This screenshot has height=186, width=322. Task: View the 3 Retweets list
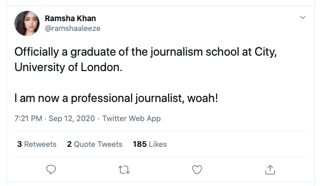click(37, 144)
